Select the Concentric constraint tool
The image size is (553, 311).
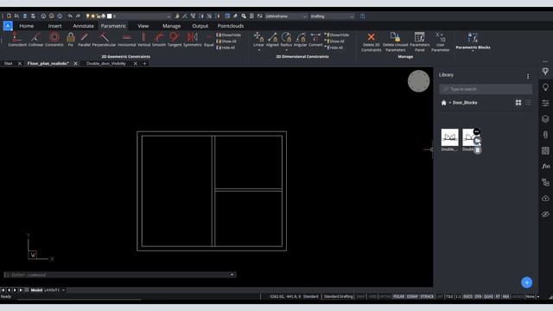coord(54,39)
